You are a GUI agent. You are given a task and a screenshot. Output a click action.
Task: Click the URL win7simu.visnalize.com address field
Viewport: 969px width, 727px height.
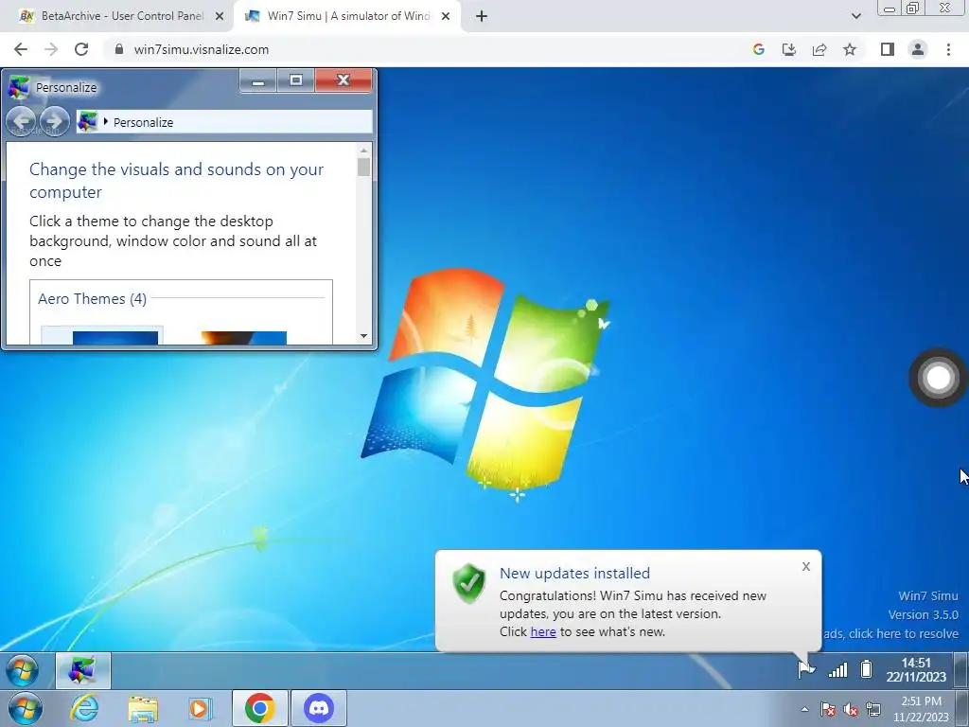point(202,49)
